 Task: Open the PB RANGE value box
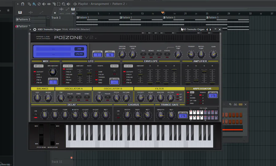coord(53,82)
